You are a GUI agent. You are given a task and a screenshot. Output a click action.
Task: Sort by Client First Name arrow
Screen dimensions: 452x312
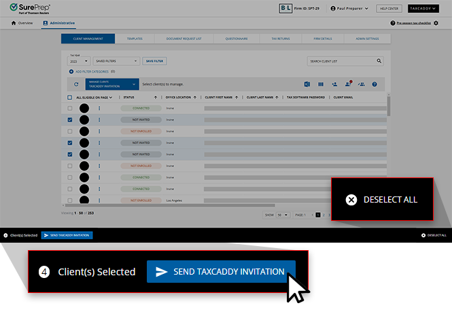coord(237,97)
